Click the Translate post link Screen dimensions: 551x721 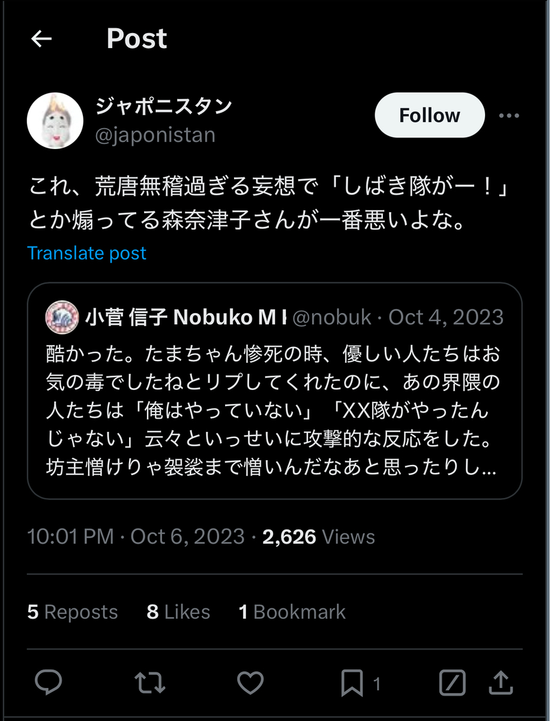(x=87, y=253)
